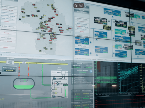Click the 58 440 m3 table value
This screenshot has width=145, height=108.
point(78,94)
